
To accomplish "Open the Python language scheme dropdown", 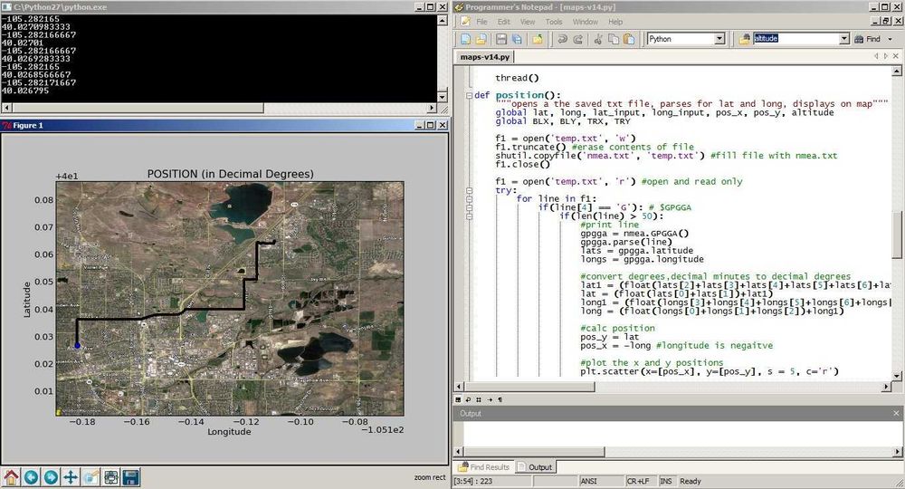I will (719, 39).
